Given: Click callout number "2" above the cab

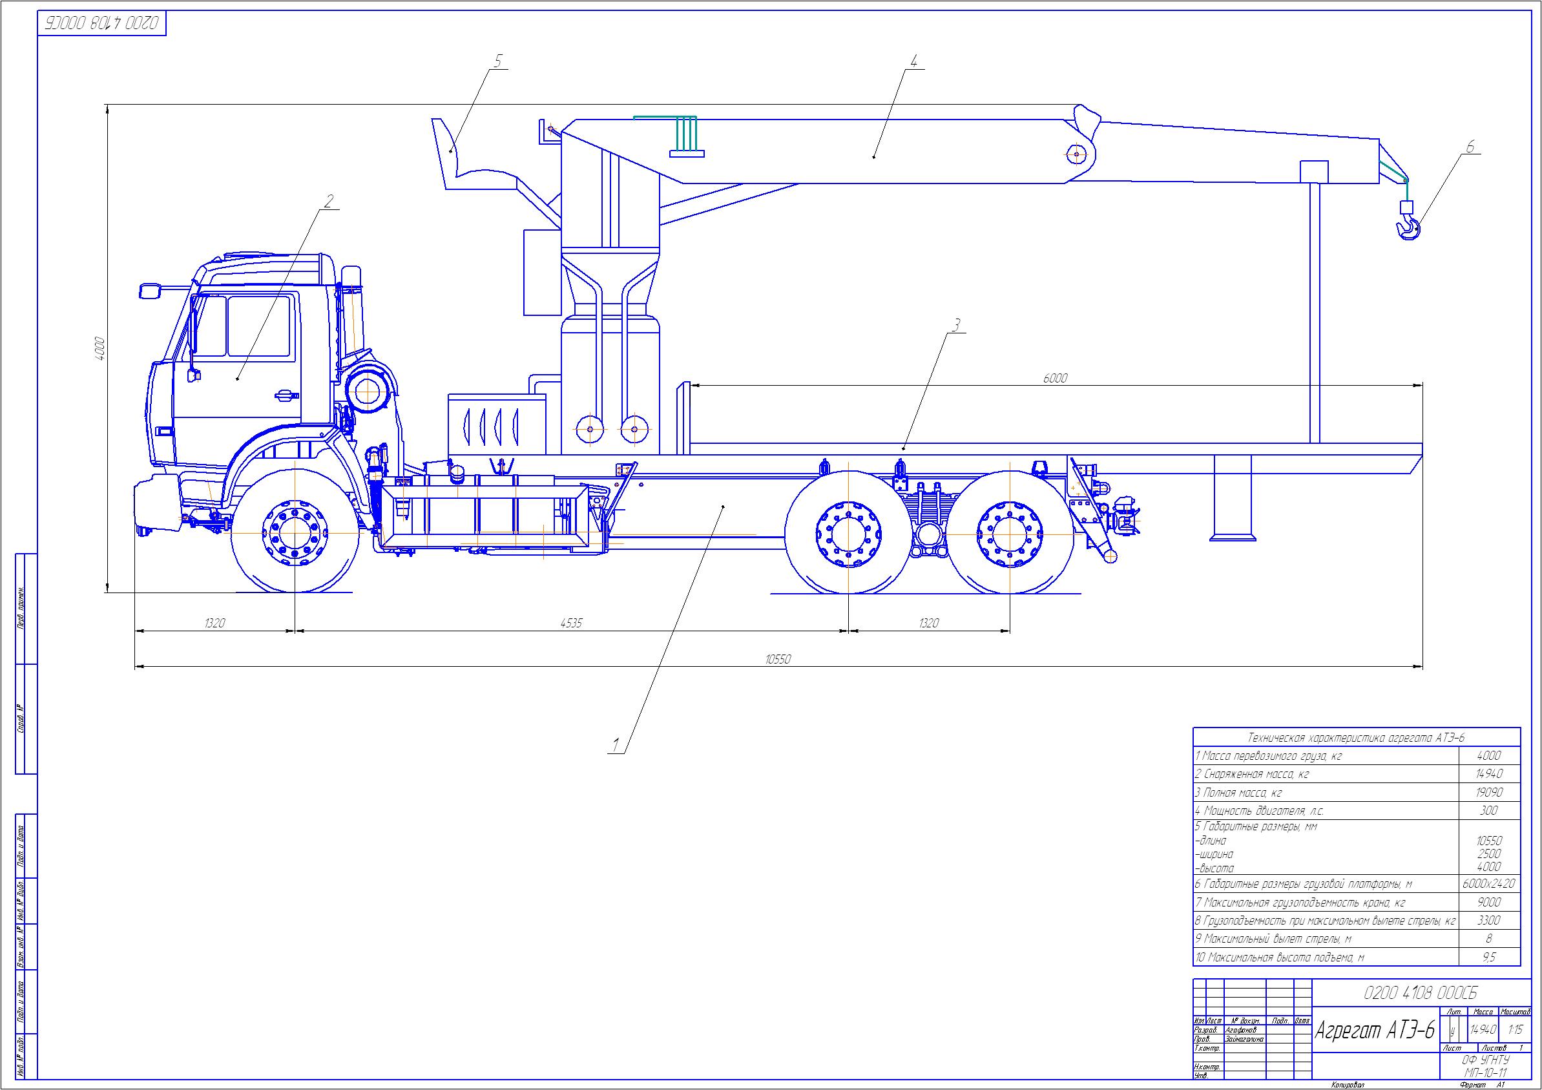Looking at the screenshot, I should [329, 200].
